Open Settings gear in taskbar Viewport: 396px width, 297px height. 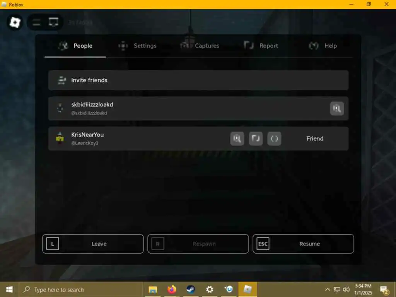click(210, 289)
